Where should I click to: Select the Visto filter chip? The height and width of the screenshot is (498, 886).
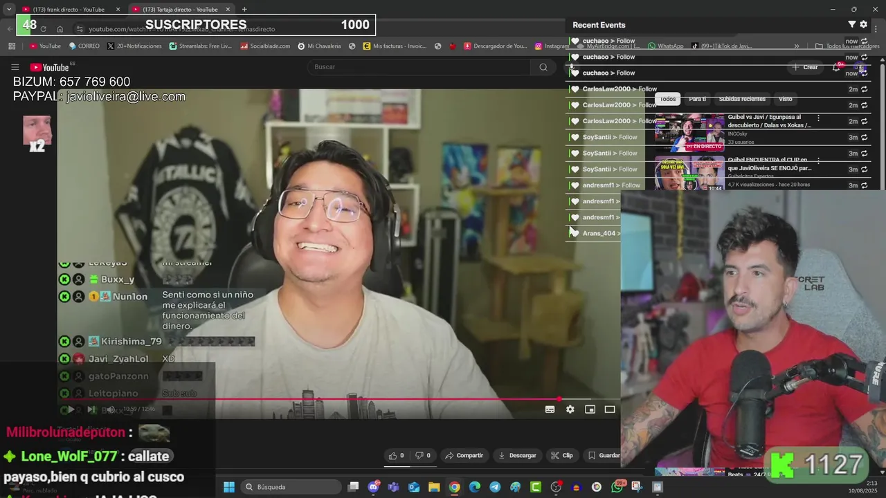785,99
